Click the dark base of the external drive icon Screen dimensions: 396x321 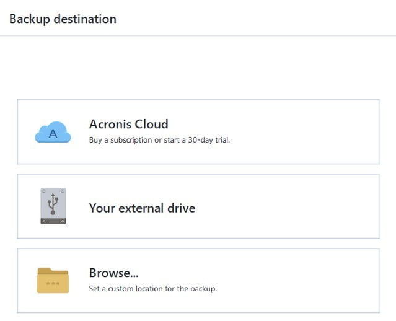click(x=53, y=221)
